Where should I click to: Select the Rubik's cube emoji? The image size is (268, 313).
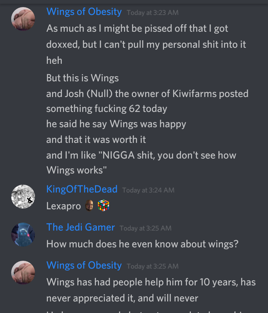[x=103, y=206]
